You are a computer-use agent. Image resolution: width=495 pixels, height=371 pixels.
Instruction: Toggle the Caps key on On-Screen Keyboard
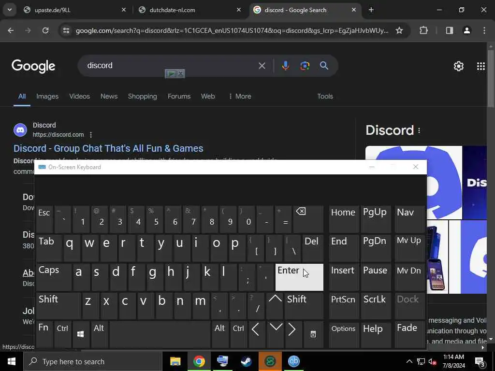tap(54, 277)
